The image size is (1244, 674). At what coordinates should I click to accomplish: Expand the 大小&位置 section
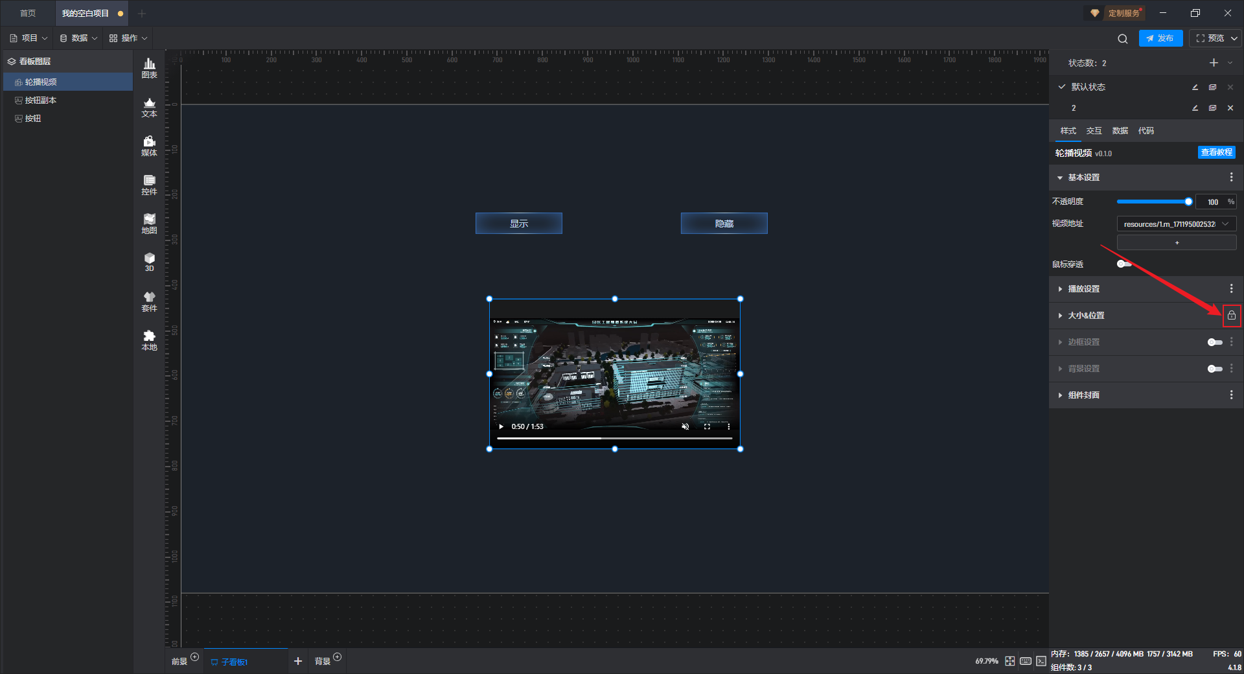click(x=1060, y=316)
